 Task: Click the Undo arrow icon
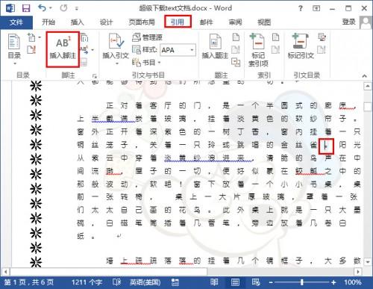pyautogui.click(x=42, y=8)
